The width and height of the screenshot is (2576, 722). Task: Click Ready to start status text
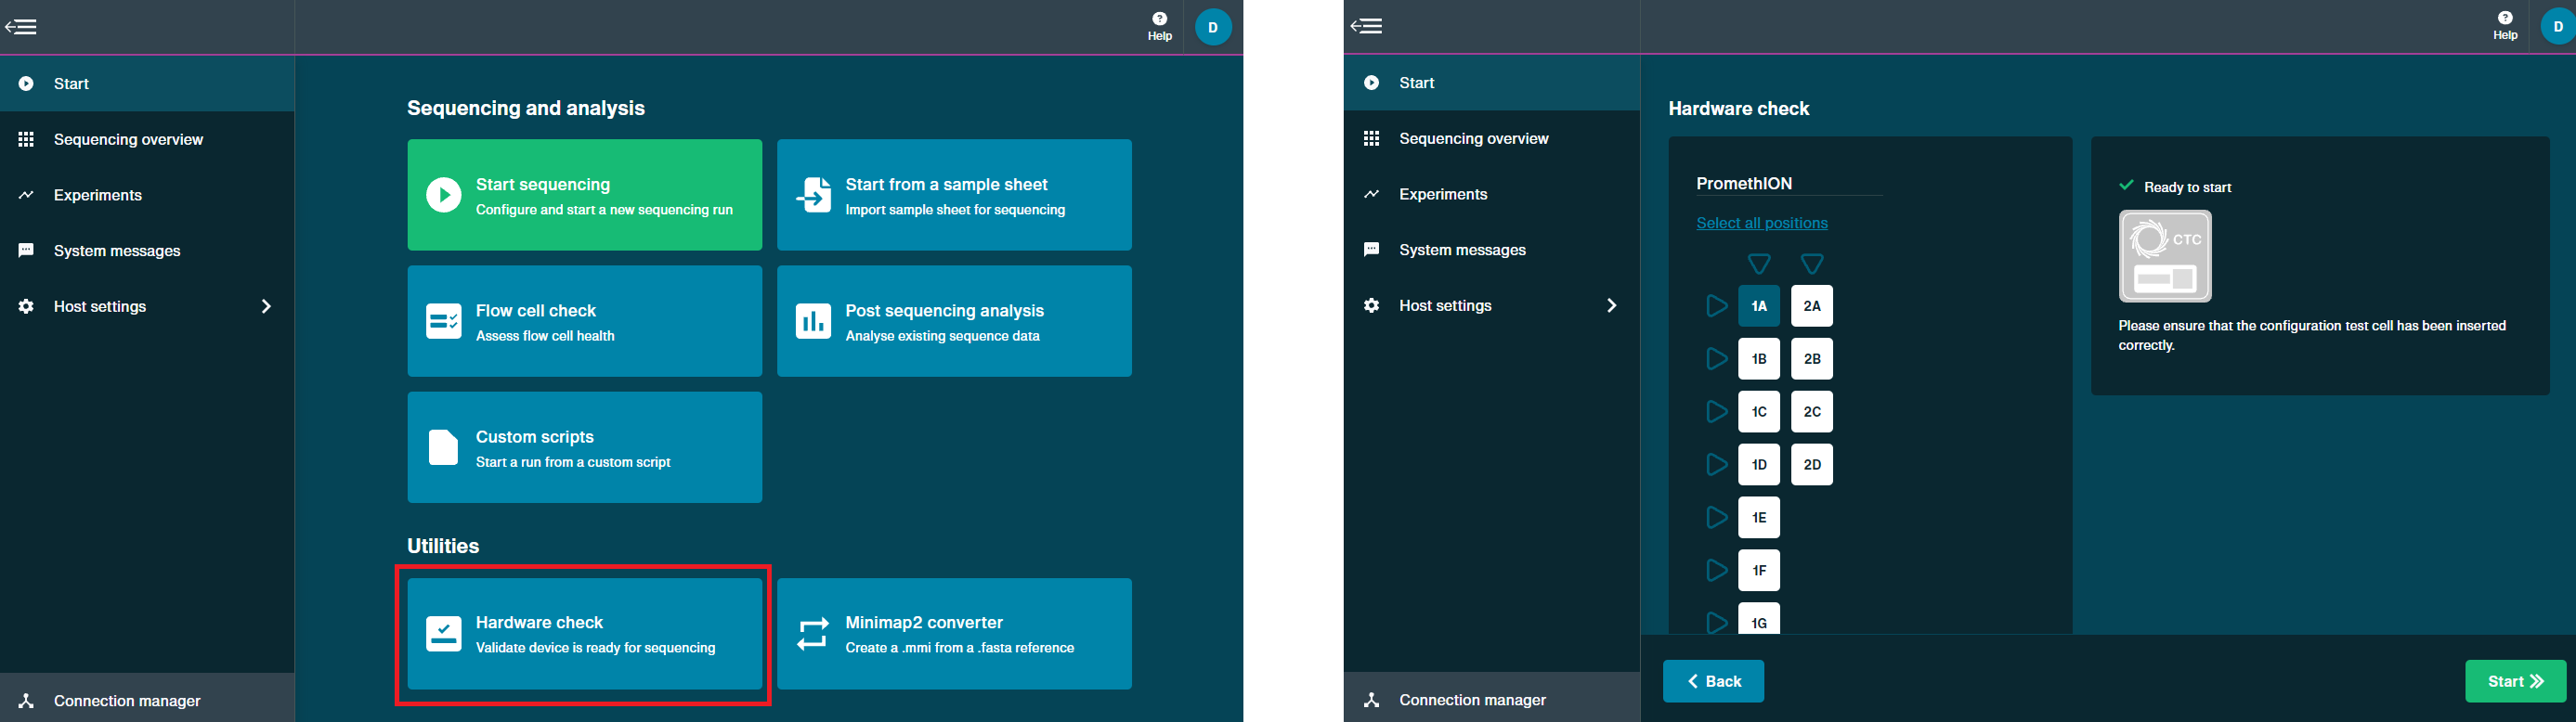[x=2187, y=187]
